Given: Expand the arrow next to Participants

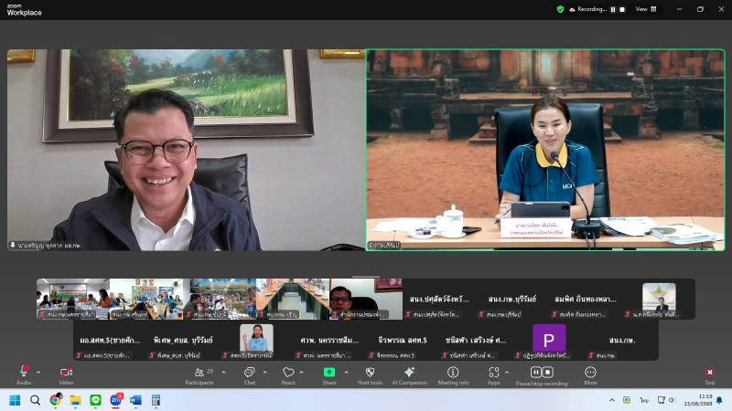Looking at the screenshot, I should click(x=224, y=372).
